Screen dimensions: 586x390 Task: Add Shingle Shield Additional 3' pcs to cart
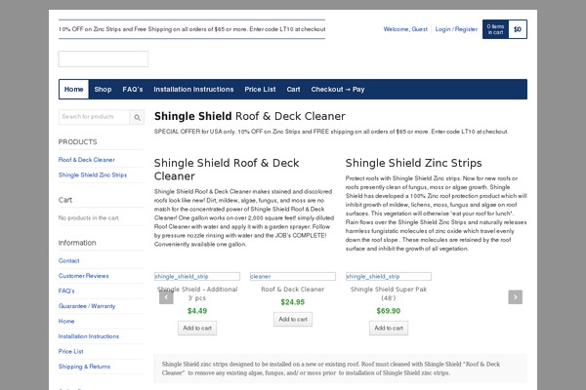click(197, 328)
